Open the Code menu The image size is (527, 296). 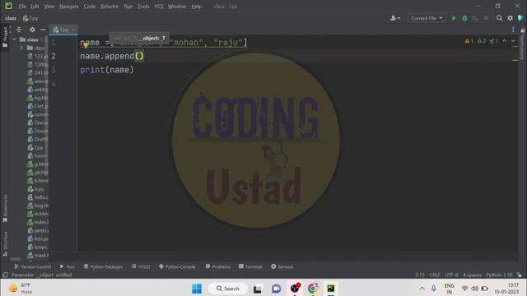click(x=90, y=7)
